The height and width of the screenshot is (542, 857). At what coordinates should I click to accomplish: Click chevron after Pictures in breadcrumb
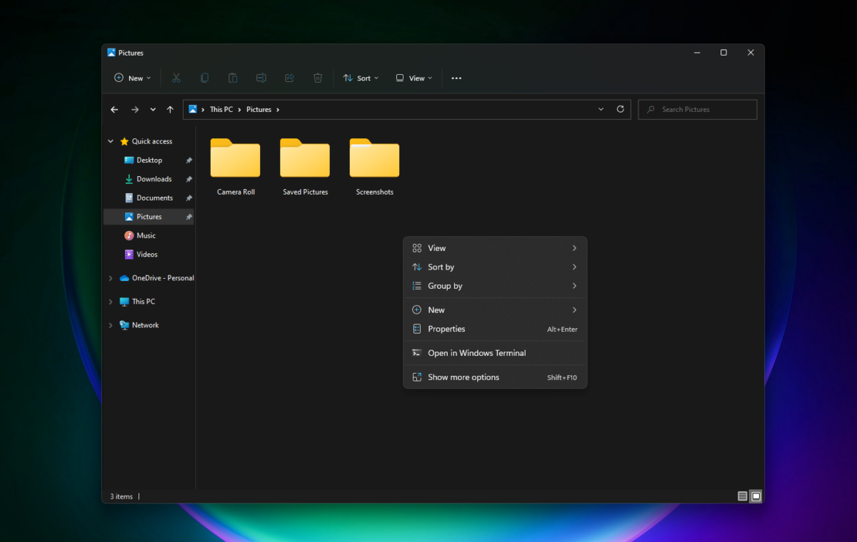pyautogui.click(x=278, y=110)
